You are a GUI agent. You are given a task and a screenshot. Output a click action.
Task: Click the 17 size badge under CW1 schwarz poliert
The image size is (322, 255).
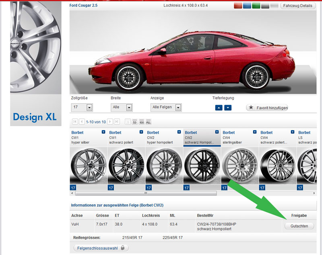click(111, 188)
